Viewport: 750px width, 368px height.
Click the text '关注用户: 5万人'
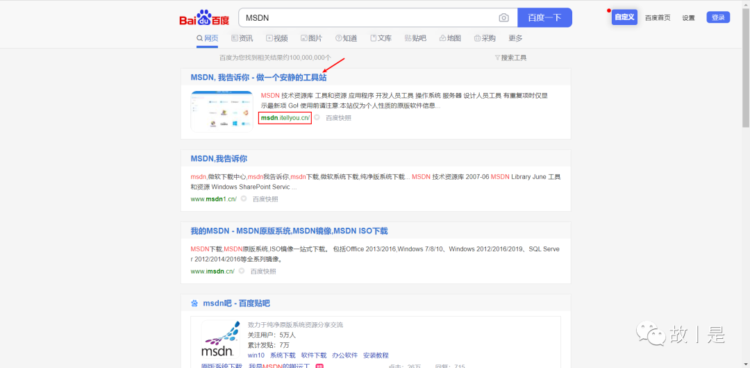[272, 335]
